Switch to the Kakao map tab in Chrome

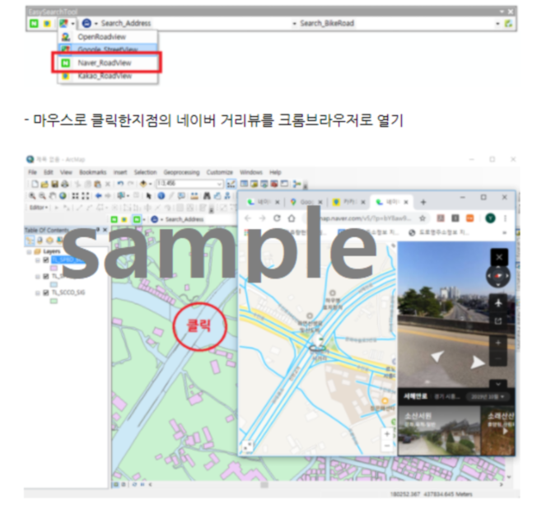coord(348,202)
